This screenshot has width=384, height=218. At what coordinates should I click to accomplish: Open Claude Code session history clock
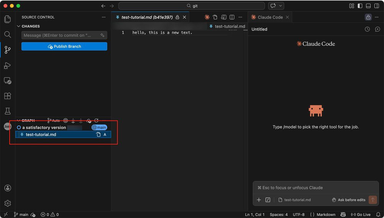point(367,29)
